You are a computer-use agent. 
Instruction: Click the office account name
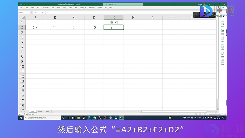(x=200, y=4)
